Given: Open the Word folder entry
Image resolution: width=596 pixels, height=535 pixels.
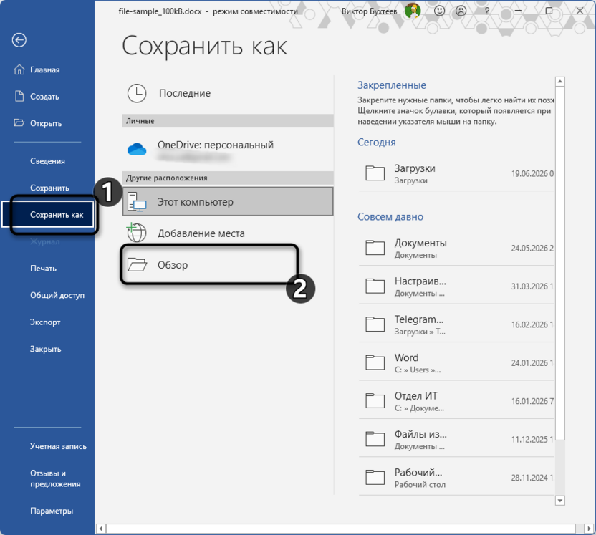Looking at the screenshot, I should coord(456,363).
